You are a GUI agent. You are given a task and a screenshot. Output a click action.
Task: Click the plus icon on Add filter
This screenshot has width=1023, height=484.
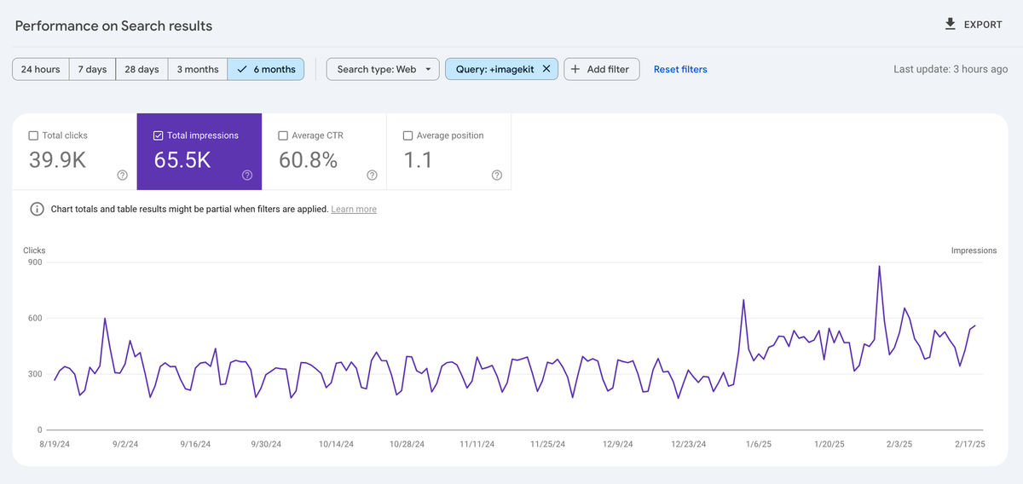pos(575,69)
